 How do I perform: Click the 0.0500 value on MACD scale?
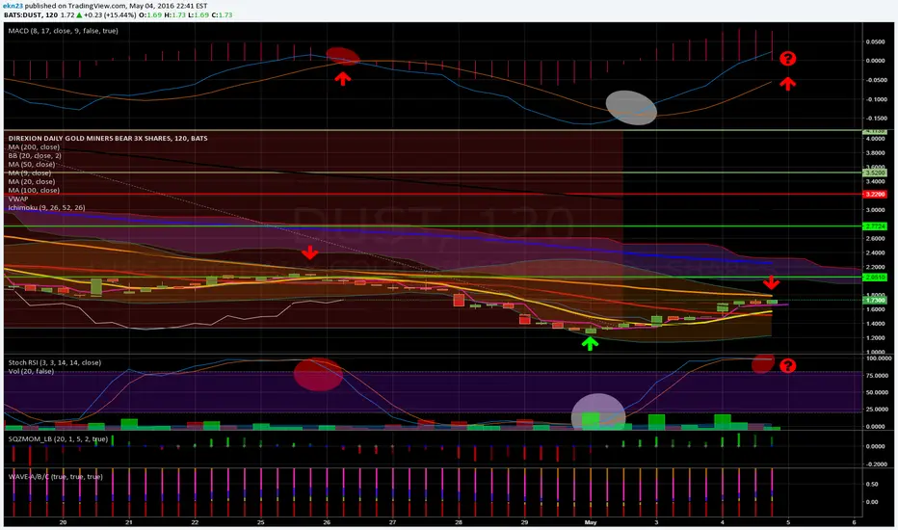875,41
